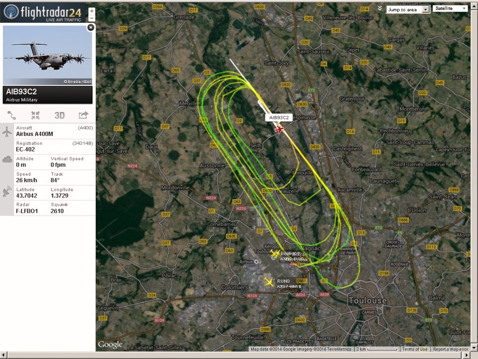Click the vertical speed value 0 fpm
Viewport: 478px width, 359px height.
[58, 165]
